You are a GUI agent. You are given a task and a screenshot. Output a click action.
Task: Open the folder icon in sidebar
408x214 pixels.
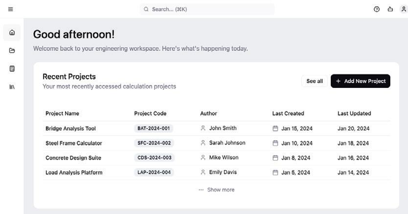click(x=12, y=50)
